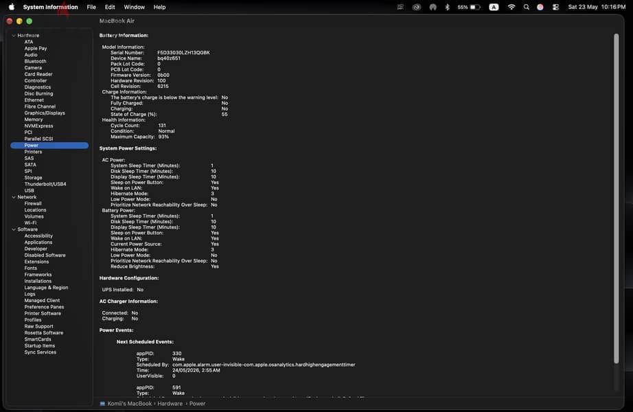Collapse the Software section
This screenshot has height=412, width=633.
pyautogui.click(x=14, y=229)
